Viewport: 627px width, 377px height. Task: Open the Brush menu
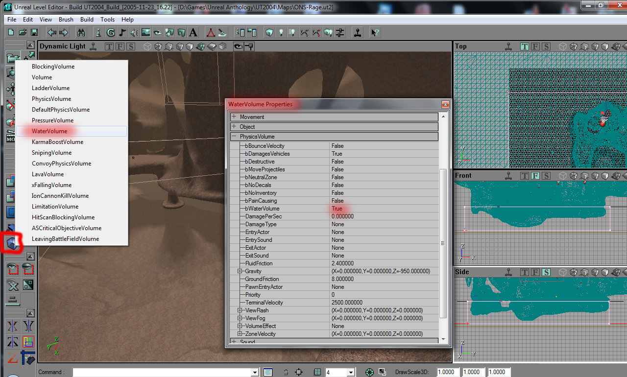pyautogui.click(x=66, y=20)
